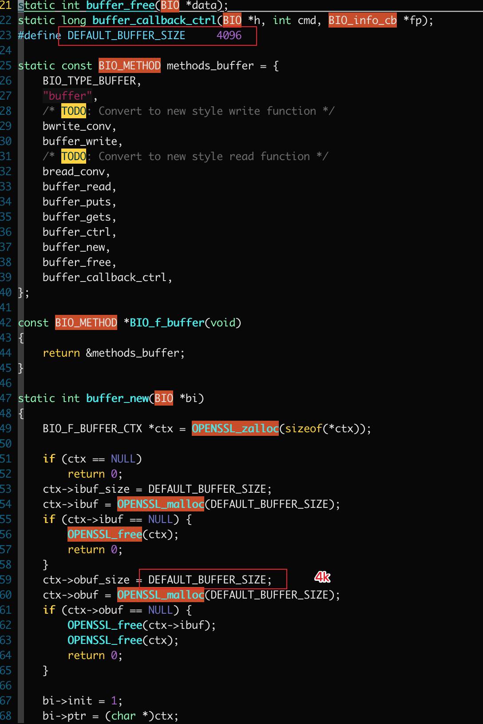
Task: Click 'ctx->obuf_size' on line 59
Action: [x=86, y=580]
